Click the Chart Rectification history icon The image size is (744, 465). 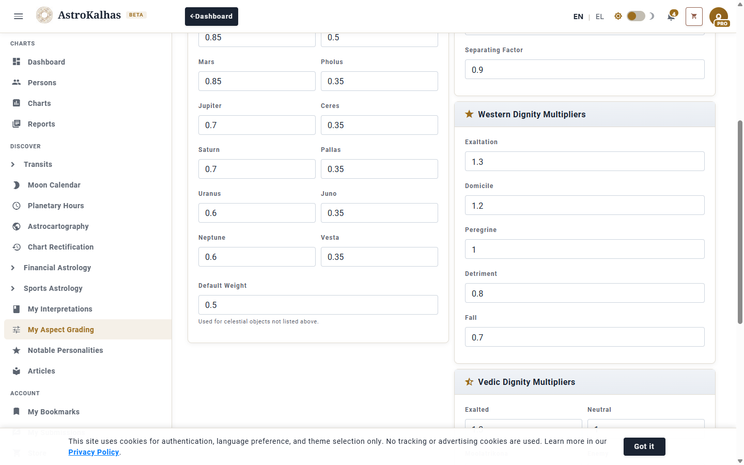[x=17, y=247]
